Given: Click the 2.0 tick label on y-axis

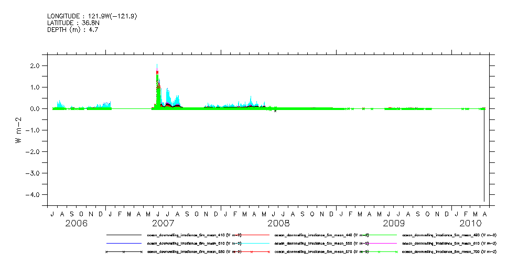Looking at the screenshot, I should pyautogui.click(x=35, y=66).
